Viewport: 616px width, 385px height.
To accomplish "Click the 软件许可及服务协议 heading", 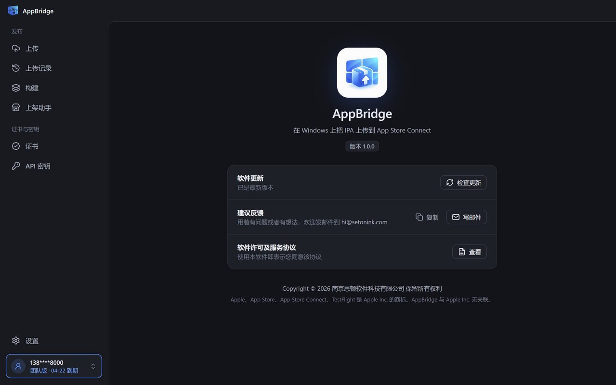I will tap(267, 247).
